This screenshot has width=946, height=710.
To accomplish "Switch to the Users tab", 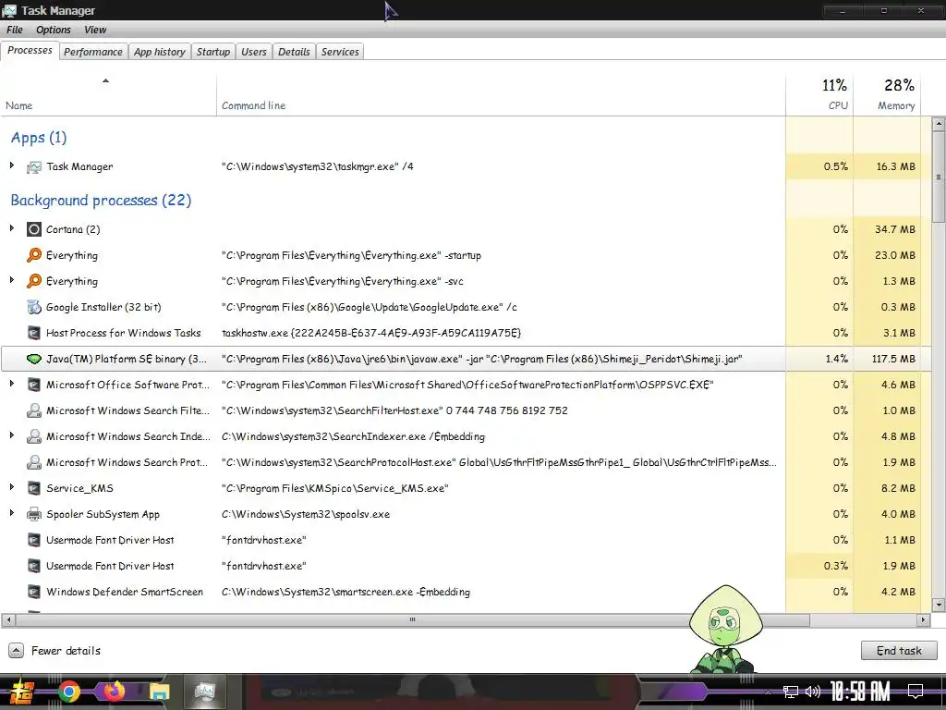I will (x=253, y=52).
